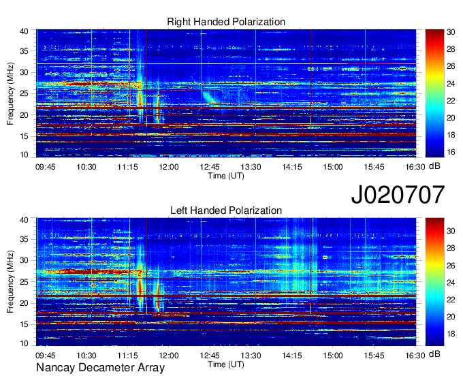The width and height of the screenshot is (463, 376).
Task: Click 35 MHz tick on Left Handed frequency axis
Action: (24, 239)
